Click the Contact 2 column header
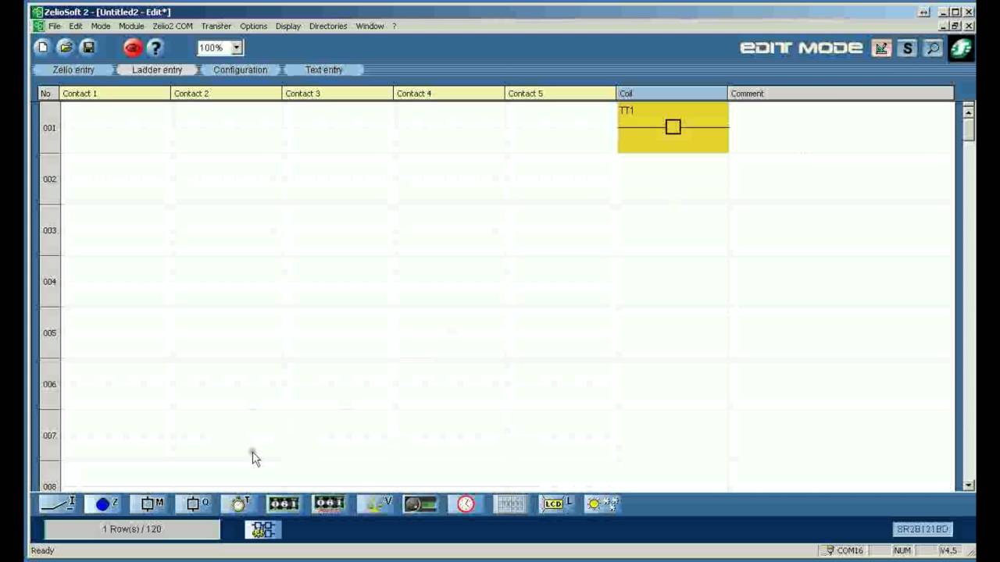1000x562 pixels. coord(227,94)
